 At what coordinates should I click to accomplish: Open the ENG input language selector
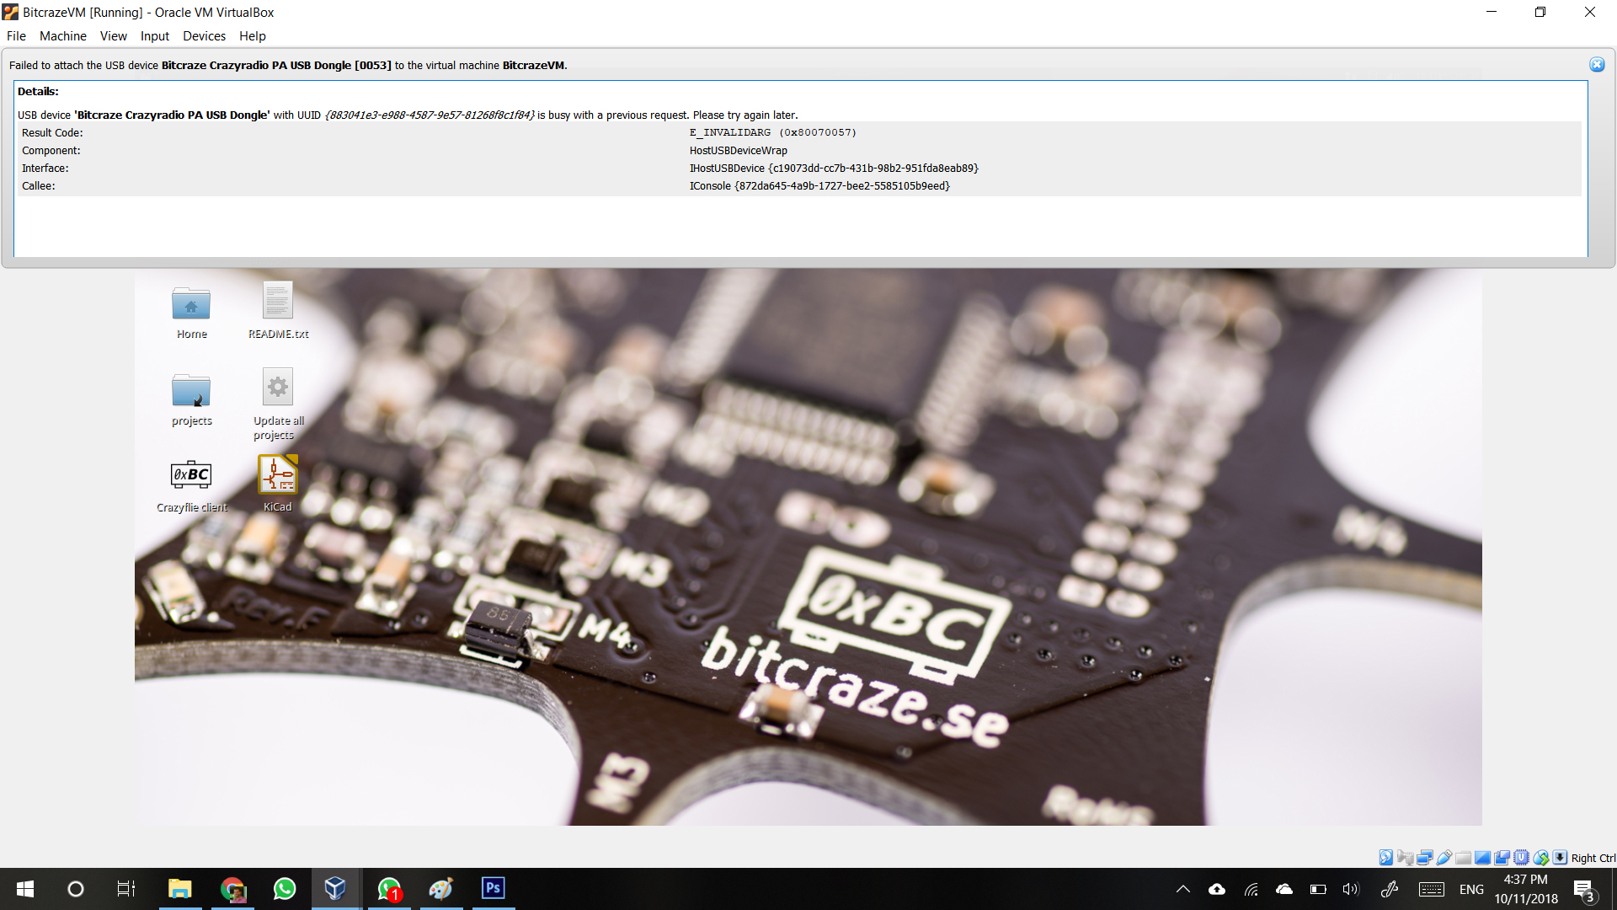click(1471, 889)
